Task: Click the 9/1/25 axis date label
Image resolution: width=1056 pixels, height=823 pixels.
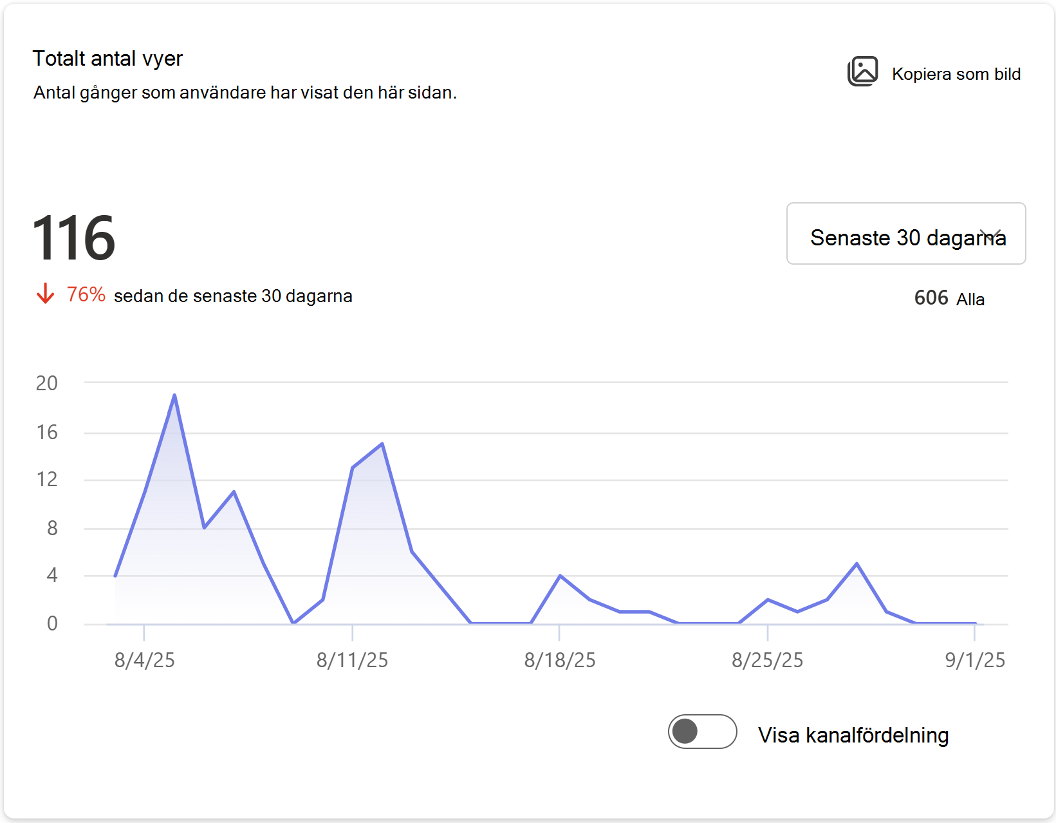Action: (x=975, y=660)
